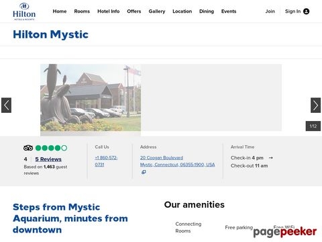Click the arrow beside Check-in 4 pm
322x242 pixels.
(x=270, y=158)
